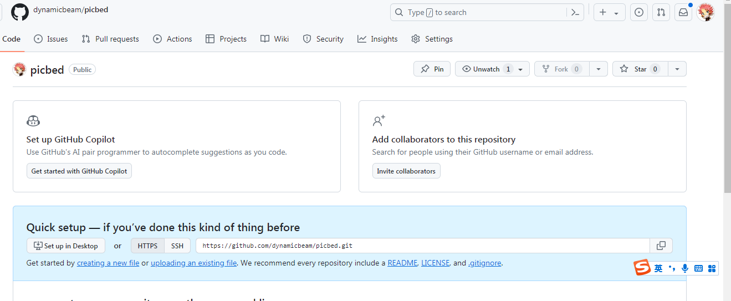Open the Insights tab
The width and height of the screenshot is (731, 301).
coord(377,39)
